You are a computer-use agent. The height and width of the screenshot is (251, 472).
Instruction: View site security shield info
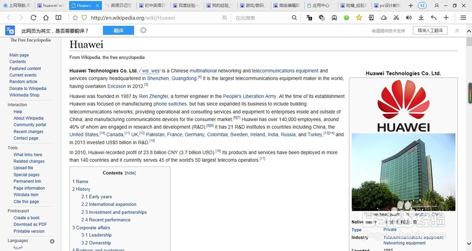tap(84, 18)
